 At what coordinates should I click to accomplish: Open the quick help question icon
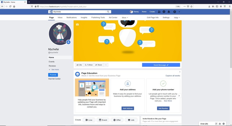175,12
